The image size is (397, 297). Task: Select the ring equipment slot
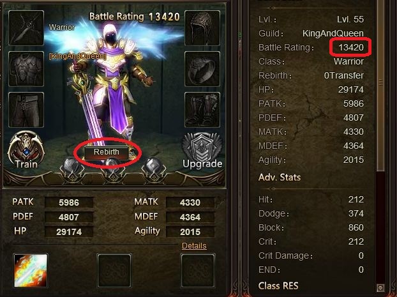point(202,69)
